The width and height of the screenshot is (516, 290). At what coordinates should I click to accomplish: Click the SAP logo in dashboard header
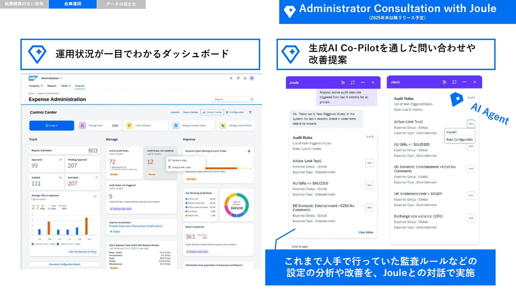tap(33, 78)
